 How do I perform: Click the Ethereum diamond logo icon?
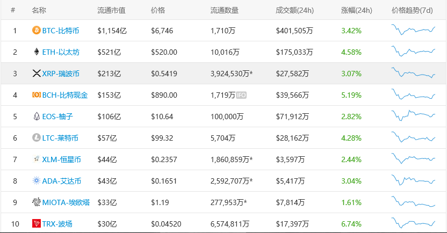click(x=37, y=52)
